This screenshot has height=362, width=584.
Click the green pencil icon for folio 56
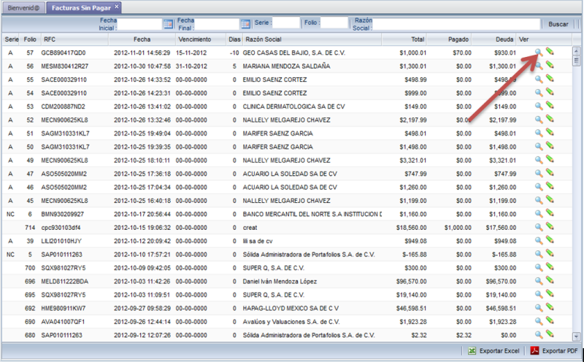(x=550, y=66)
